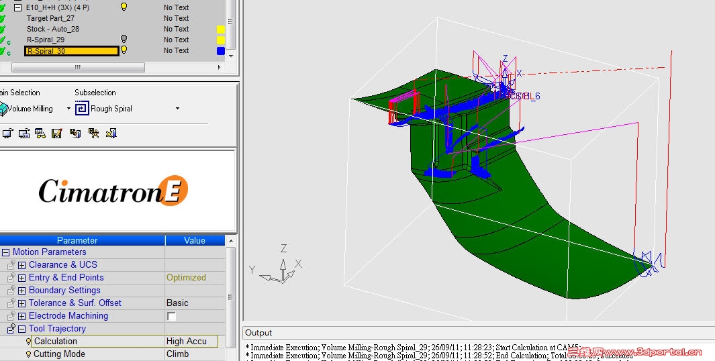Viewport: 715px width, 361px height.
Task: Click the green status checkmark beside R-Spiral_29
Action: click(3, 40)
